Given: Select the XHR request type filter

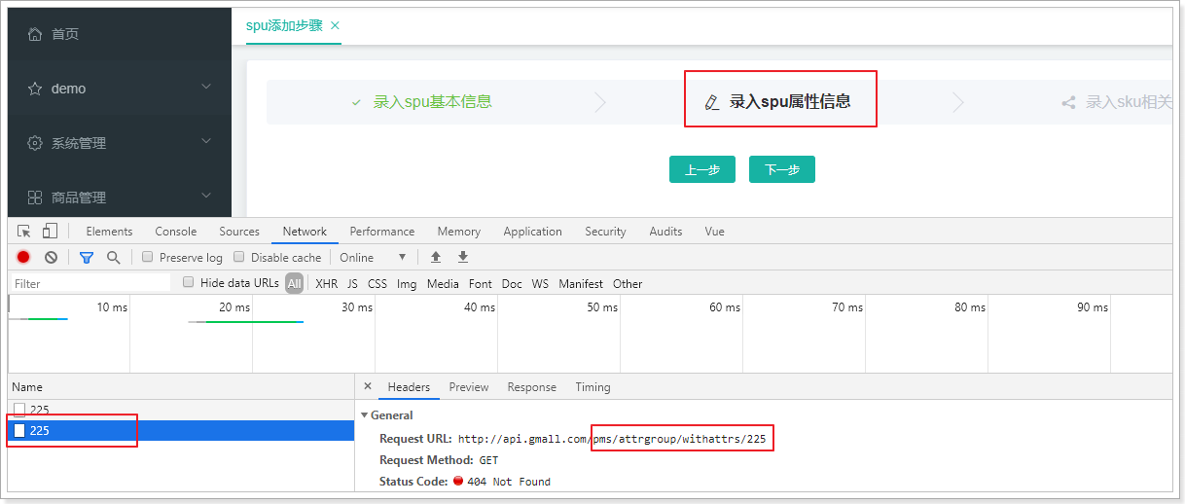Looking at the screenshot, I should click(326, 283).
